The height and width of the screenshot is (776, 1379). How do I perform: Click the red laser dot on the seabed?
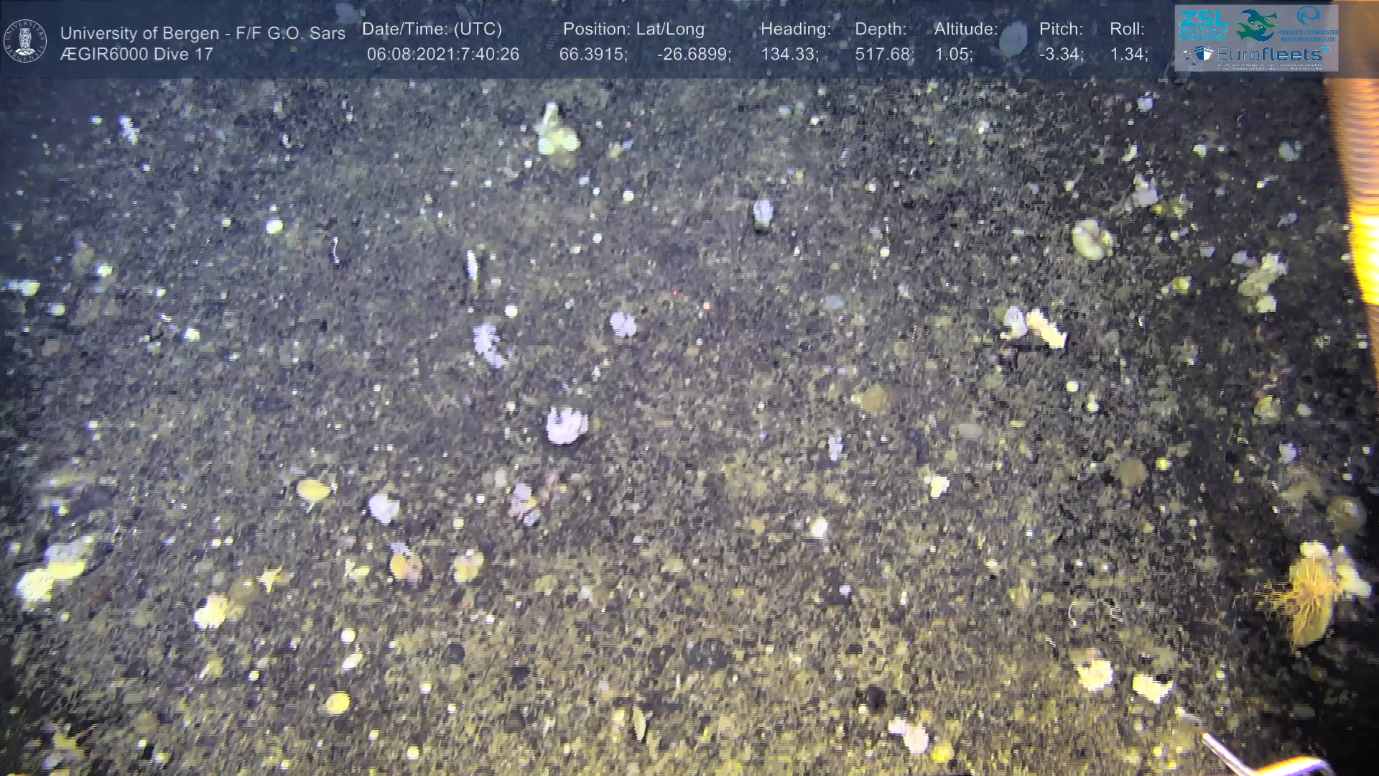tap(706, 307)
